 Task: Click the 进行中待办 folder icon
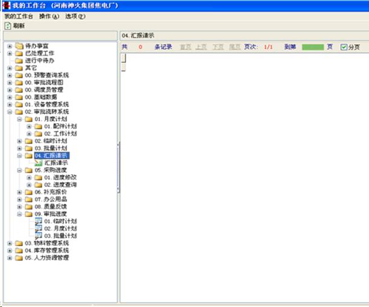pyautogui.click(x=19, y=60)
